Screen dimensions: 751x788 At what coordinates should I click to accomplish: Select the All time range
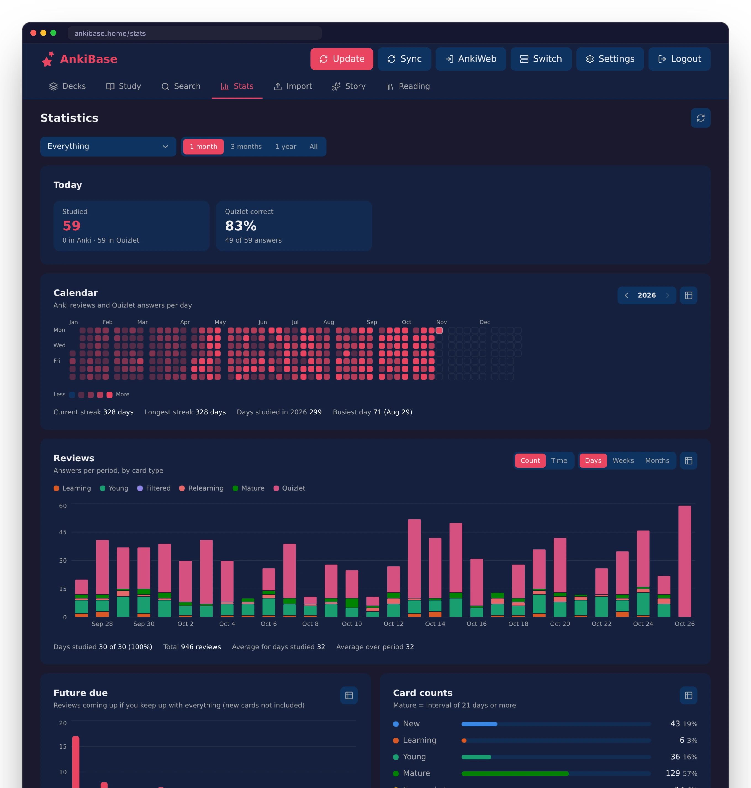click(313, 147)
